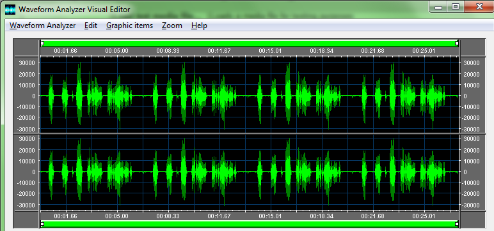Click the splitter between the two channels
Viewport: 494px width, 231px height.
(x=250, y=133)
